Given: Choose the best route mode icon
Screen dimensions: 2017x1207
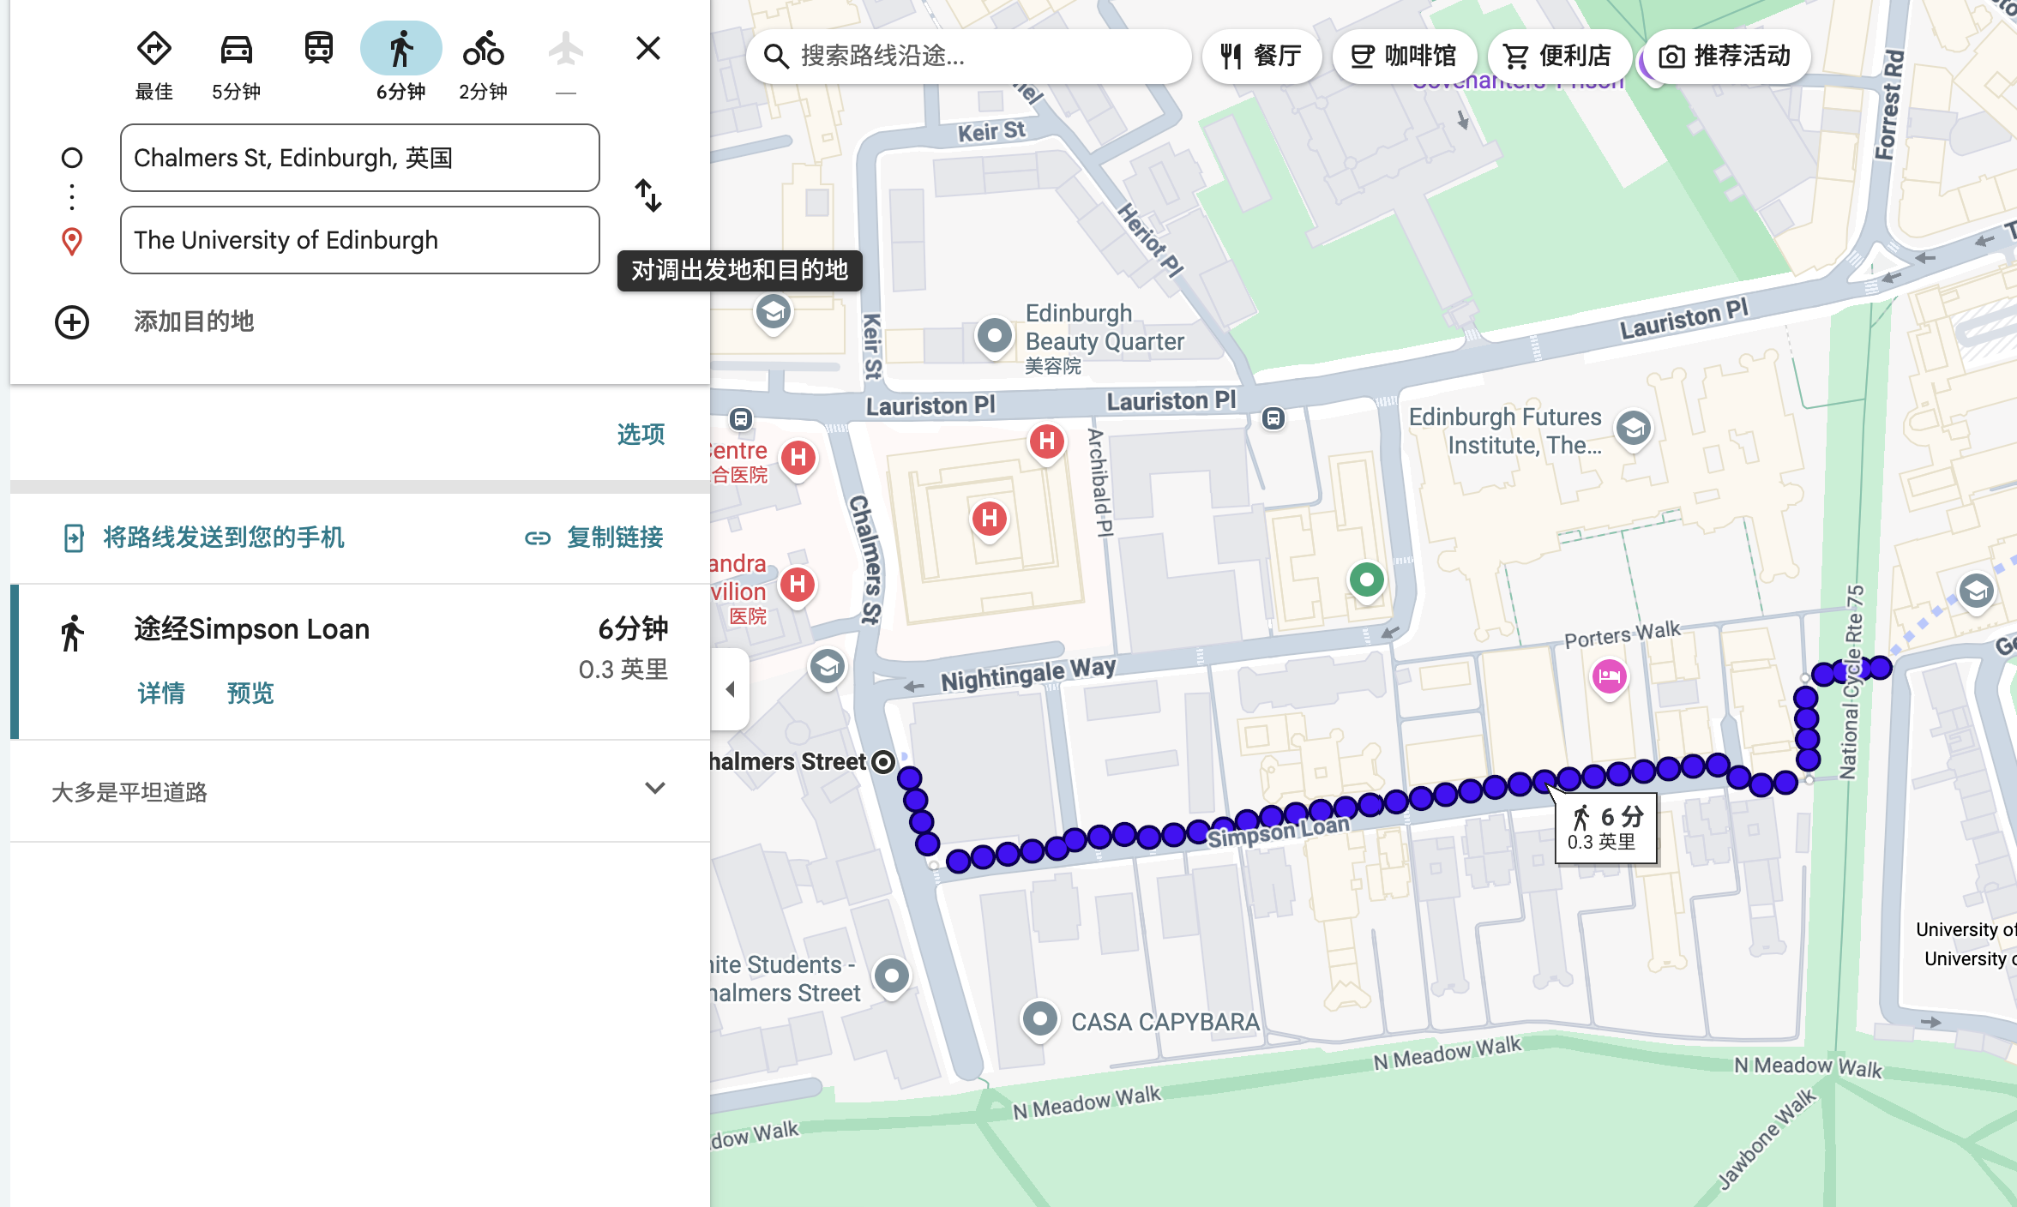Looking at the screenshot, I should coord(154,49).
